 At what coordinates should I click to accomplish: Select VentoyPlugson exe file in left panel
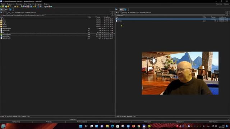coord(57,34)
